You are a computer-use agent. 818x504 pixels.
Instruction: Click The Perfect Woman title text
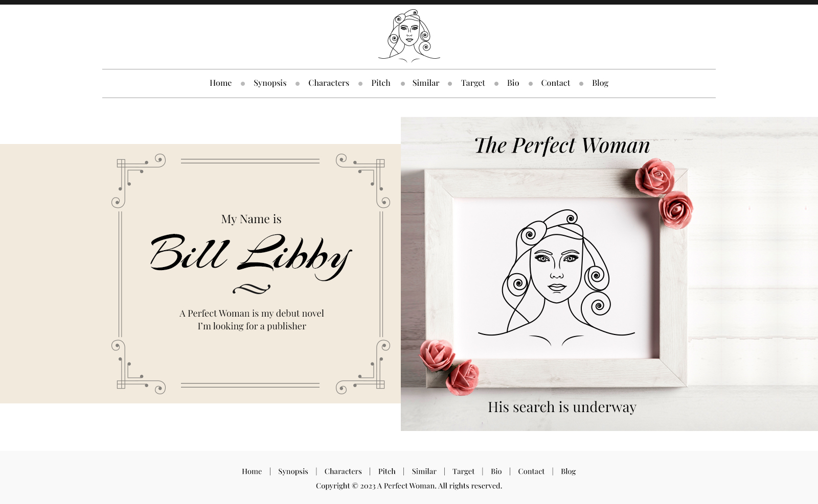pyautogui.click(x=562, y=146)
